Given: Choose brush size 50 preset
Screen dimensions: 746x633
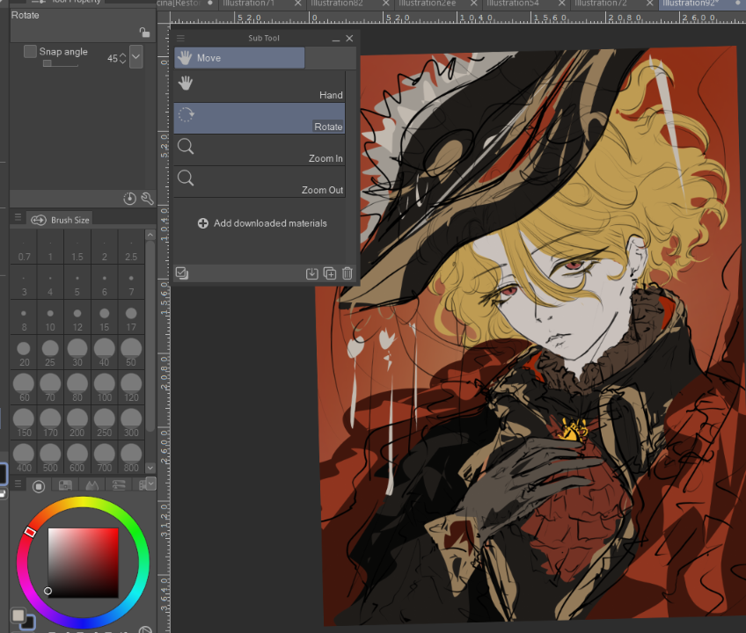Looking at the screenshot, I should point(131,353).
